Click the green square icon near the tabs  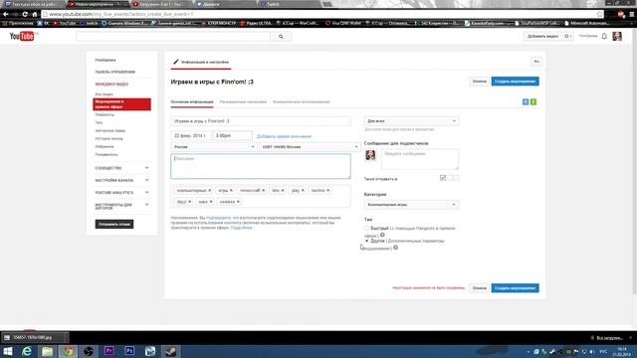[x=533, y=101]
